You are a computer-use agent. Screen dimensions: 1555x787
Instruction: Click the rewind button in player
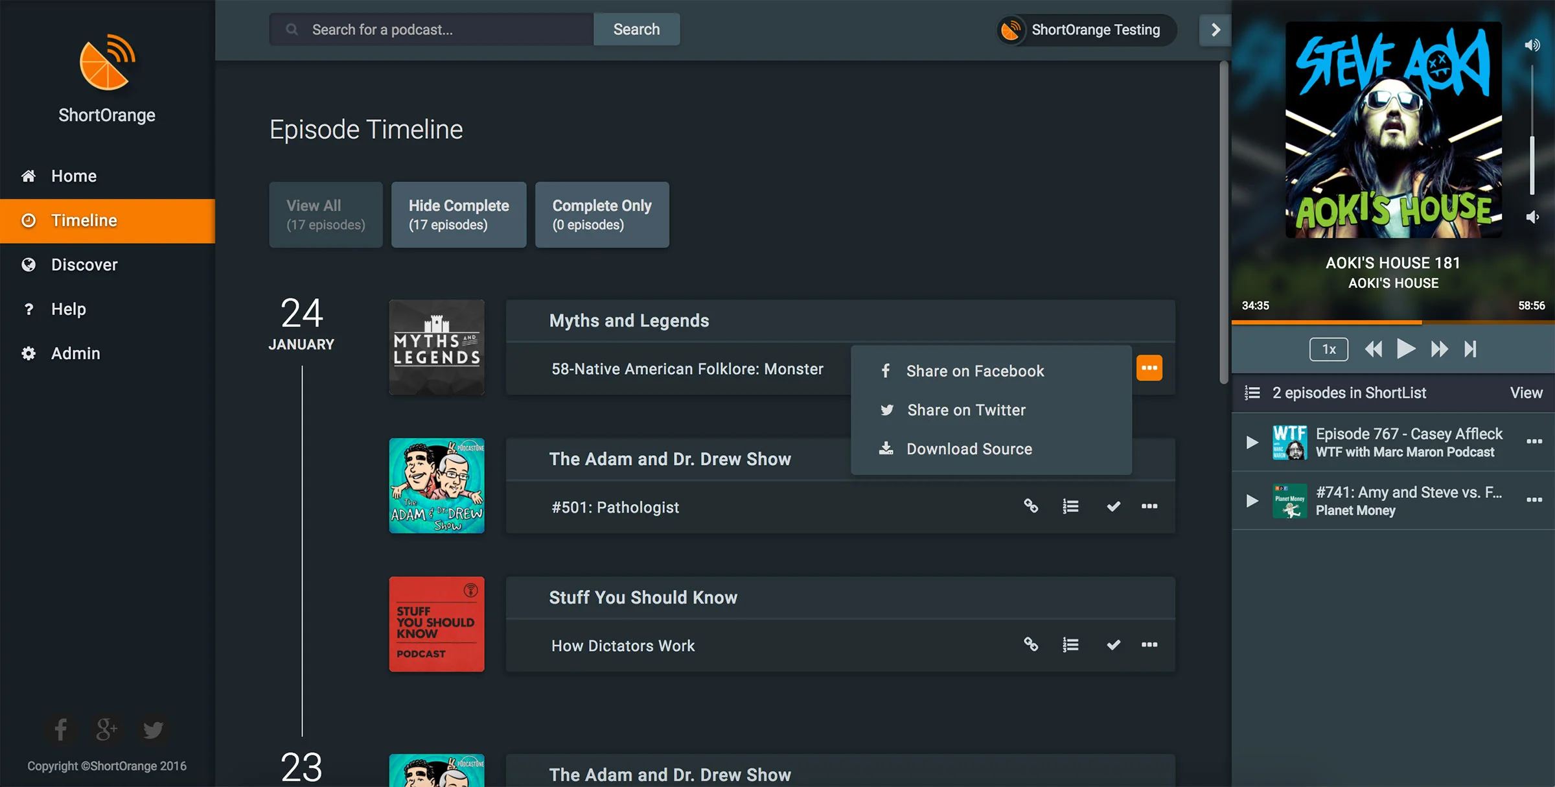[x=1373, y=349]
